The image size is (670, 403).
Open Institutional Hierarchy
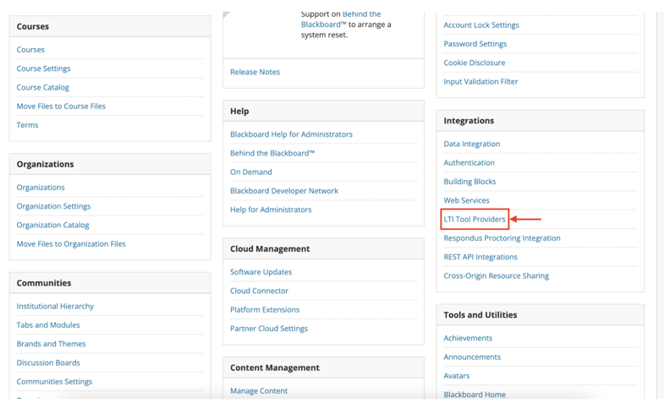55,306
